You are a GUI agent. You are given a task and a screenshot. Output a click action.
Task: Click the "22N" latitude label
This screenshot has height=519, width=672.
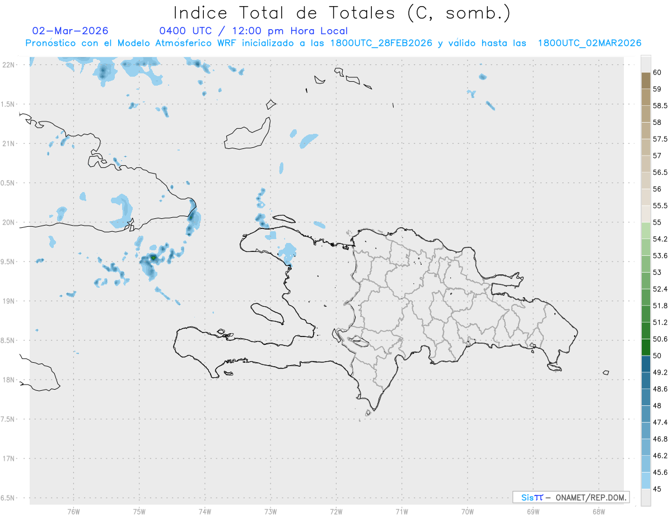(x=8, y=65)
